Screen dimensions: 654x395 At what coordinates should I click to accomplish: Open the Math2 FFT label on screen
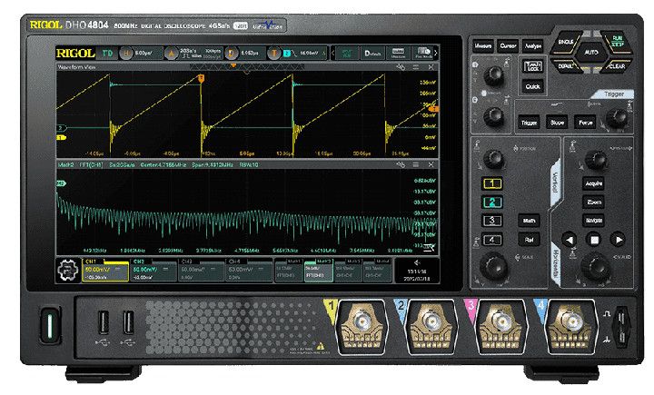point(316,269)
